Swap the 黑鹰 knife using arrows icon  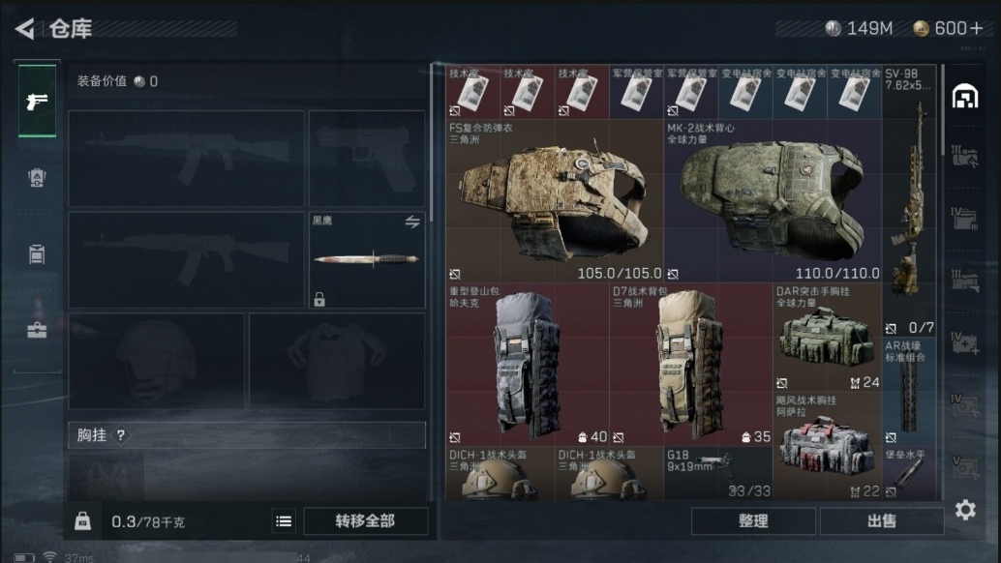pos(412,222)
